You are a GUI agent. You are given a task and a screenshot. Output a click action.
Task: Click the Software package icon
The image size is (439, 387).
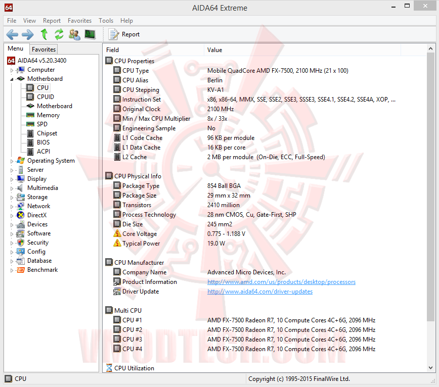pos(20,233)
